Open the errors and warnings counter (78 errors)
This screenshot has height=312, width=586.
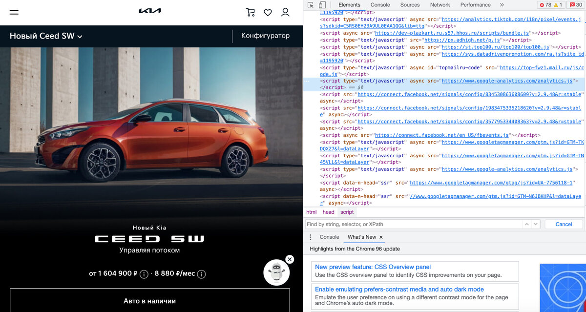551,5
